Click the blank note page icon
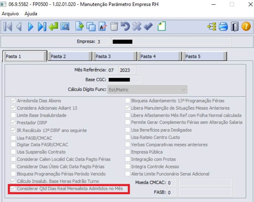 [x=162, y=26]
